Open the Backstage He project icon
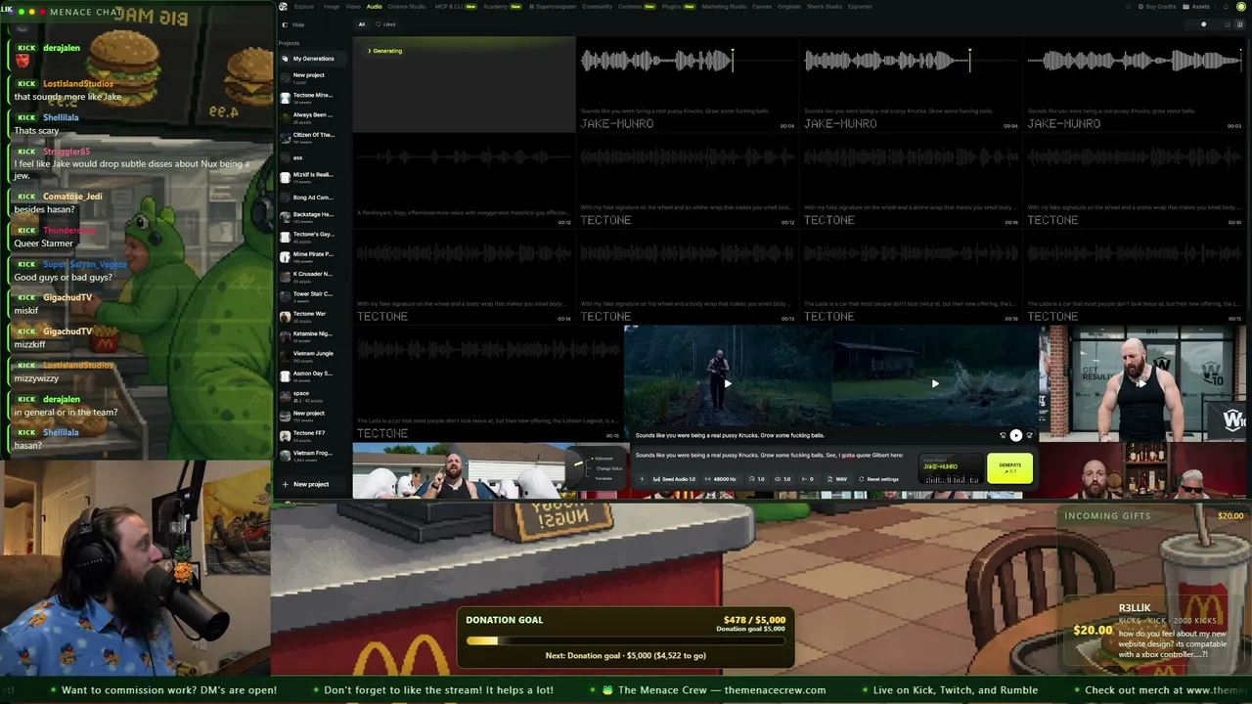Image resolution: width=1252 pixels, height=704 pixels. [286, 216]
